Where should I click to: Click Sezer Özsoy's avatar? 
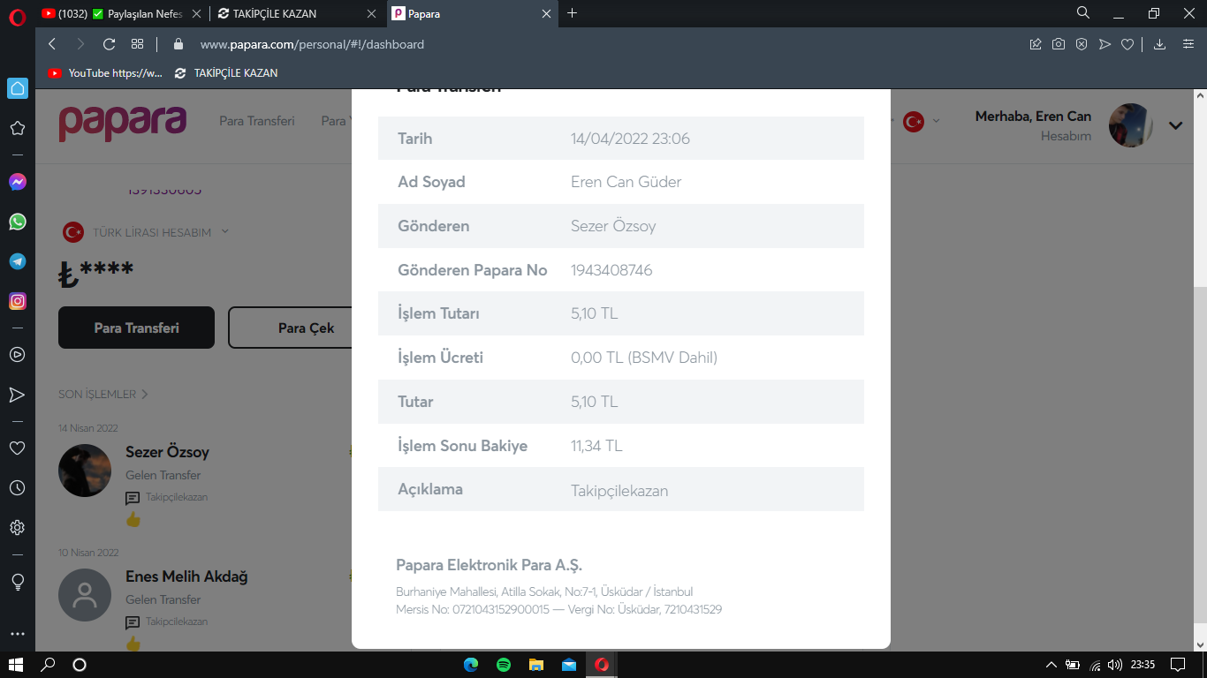[85, 471]
